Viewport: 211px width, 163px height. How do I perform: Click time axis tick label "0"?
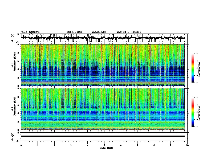point(21,145)
